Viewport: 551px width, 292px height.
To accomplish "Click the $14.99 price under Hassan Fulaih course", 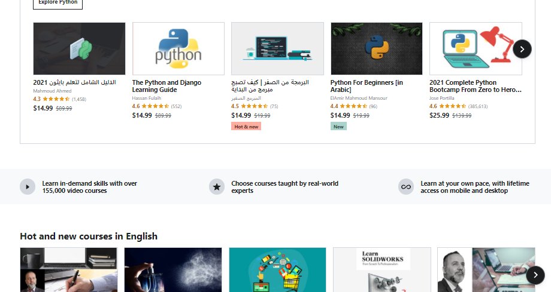I will pyautogui.click(x=142, y=115).
